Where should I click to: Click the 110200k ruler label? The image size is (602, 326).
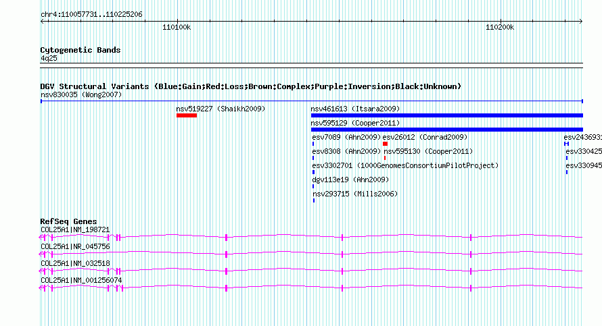pos(500,27)
